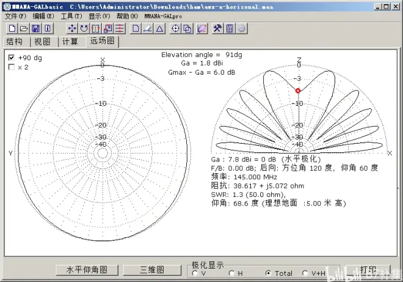Open the 显示(V) menu
This screenshot has height=282, width=403.
click(x=100, y=16)
